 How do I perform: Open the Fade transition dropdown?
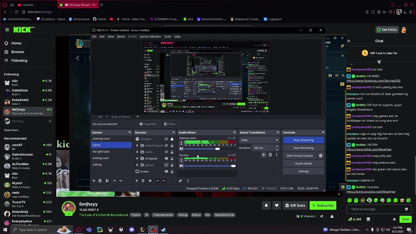(x=259, y=140)
